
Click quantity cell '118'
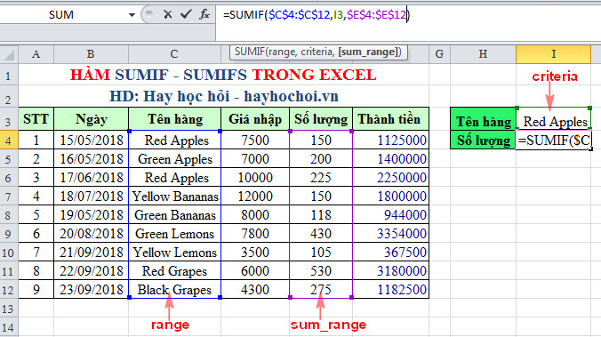[321, 215]
